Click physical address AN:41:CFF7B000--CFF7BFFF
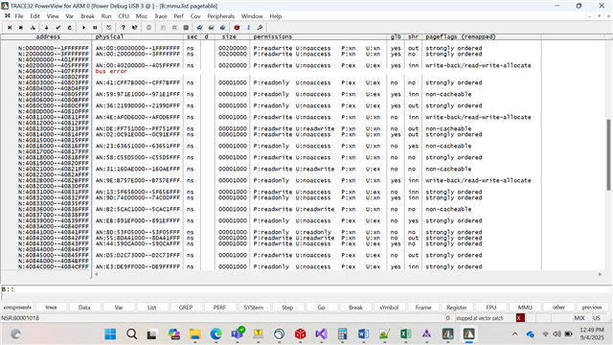The width and height of the screenshot is (613, 345). point(138,82)
